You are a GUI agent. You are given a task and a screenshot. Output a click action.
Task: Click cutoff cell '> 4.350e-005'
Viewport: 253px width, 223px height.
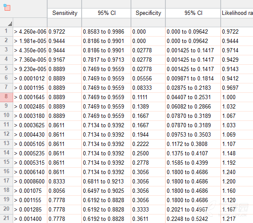coord(30,50)
